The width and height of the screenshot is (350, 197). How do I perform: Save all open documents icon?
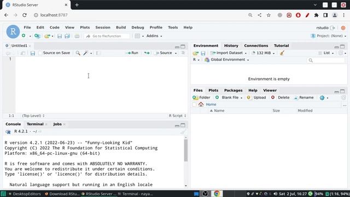[67, 36]
